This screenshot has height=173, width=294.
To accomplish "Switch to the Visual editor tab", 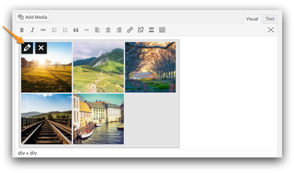I will (x=252, y=19).
